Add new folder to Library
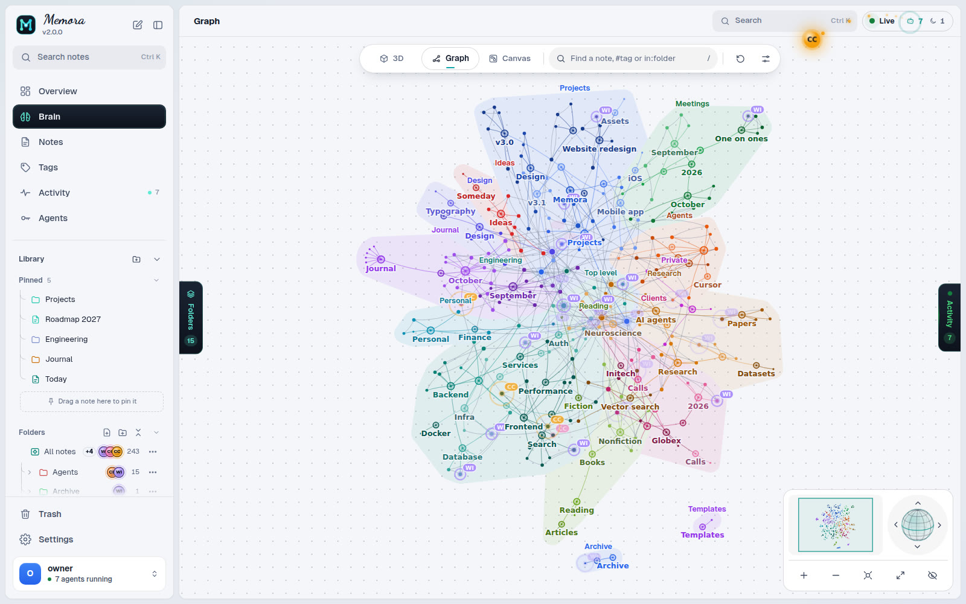The height and width of the screenshot is (604, 966). [136, 259]
